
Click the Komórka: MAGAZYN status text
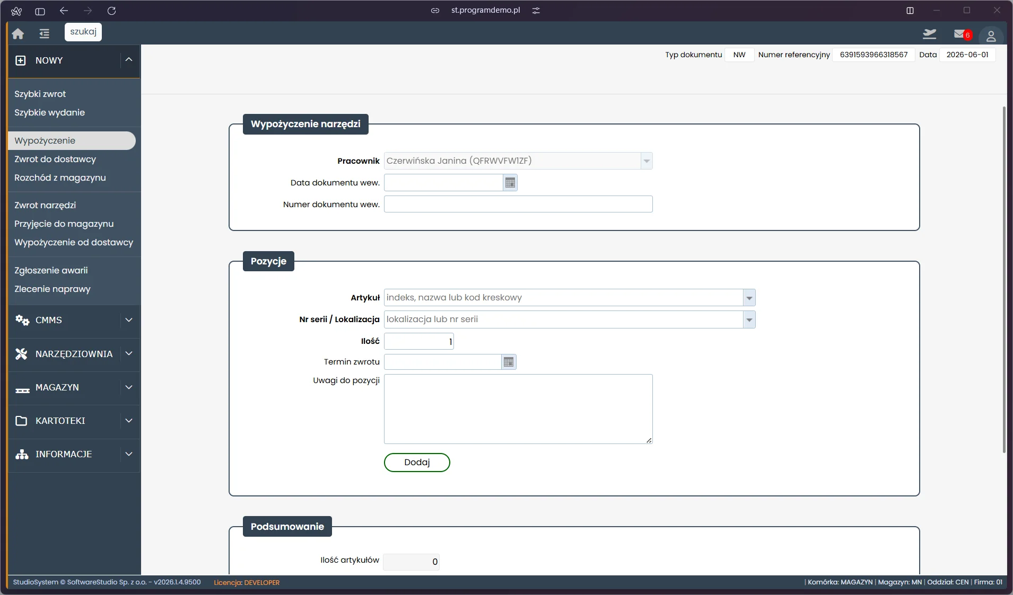(x=840, y=582)
